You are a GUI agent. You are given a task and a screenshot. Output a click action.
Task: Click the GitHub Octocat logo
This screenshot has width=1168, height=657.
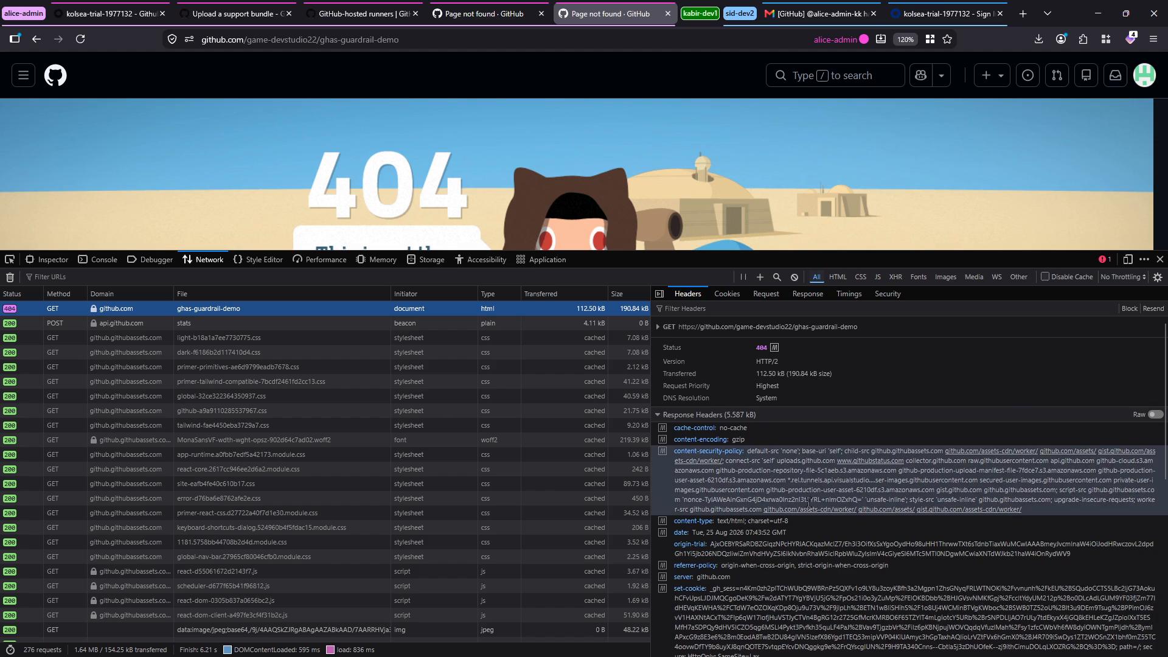(x=55, y=75)
